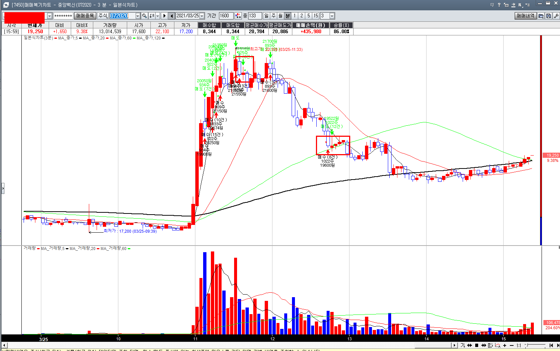Select 2-minute interval button
The width and height of the screenshot is (560, 351).
302,16
